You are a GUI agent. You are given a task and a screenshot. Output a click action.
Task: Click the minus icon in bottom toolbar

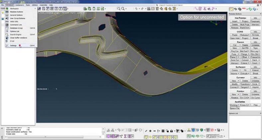[155, 131]
